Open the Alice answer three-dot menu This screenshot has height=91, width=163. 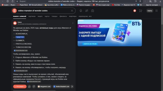point(73,23)
